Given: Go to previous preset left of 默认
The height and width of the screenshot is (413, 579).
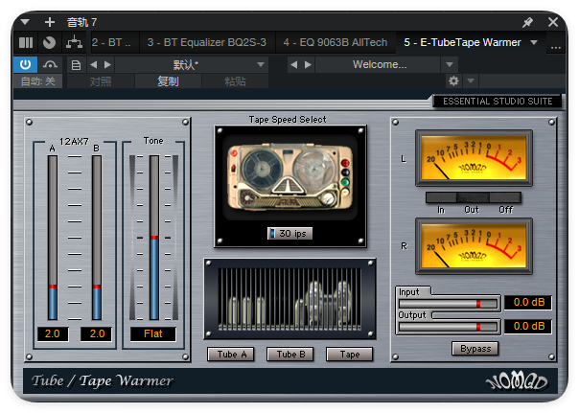Looking at the screenshot, I should tap(93, 65).
